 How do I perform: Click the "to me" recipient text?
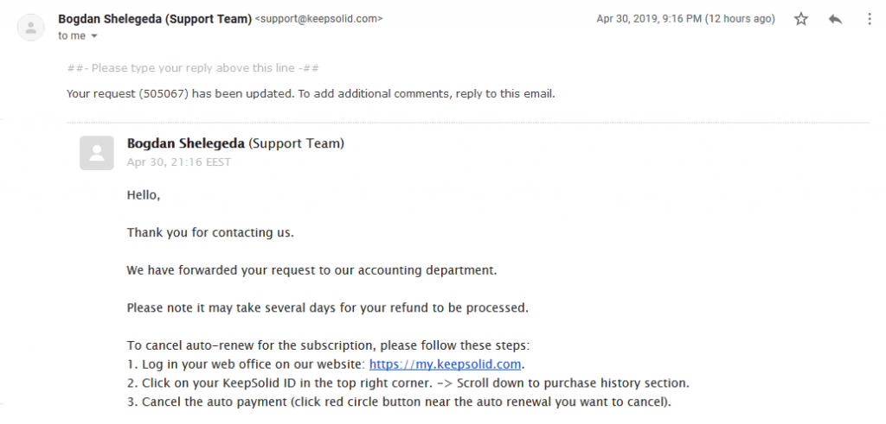[x=72, y=36]
